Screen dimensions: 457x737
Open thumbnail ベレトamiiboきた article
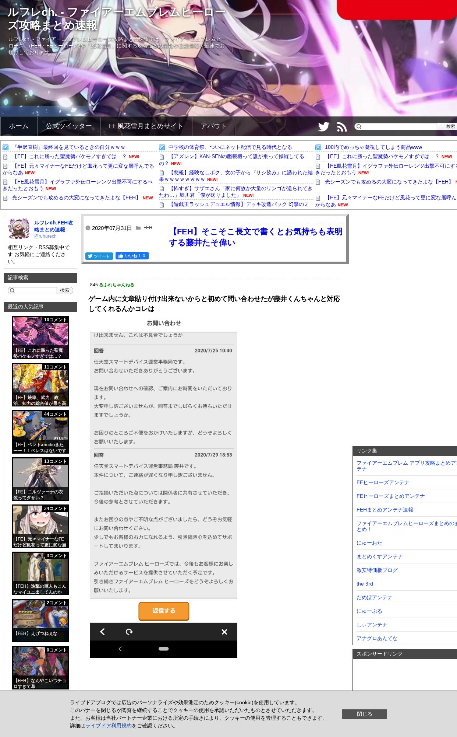coord(40,432)
